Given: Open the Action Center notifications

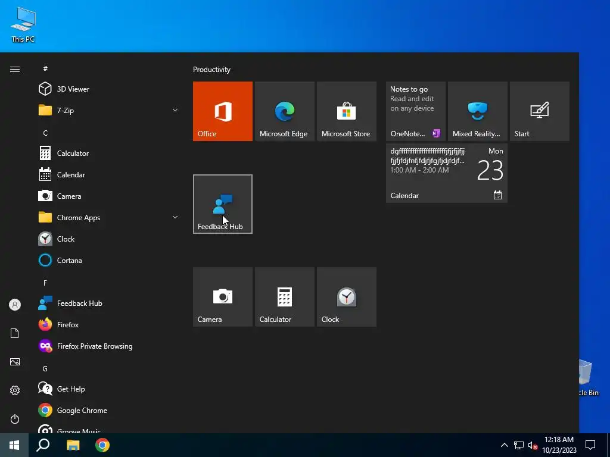Looking at the screenshot, I should [590, 445].
